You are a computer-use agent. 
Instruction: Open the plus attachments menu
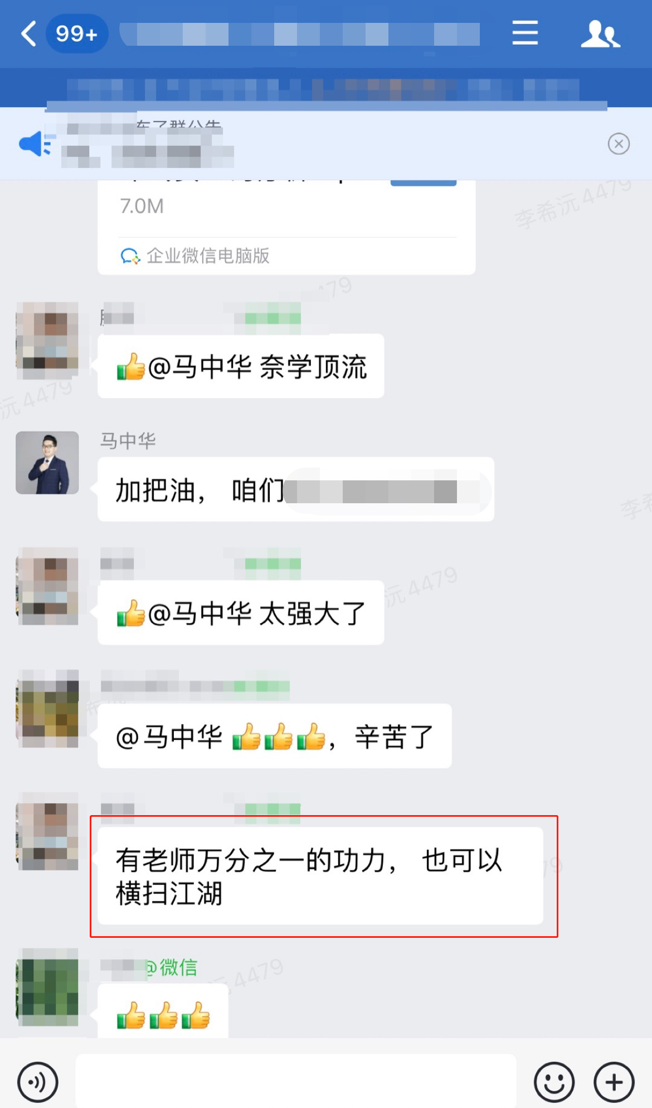614,1082
